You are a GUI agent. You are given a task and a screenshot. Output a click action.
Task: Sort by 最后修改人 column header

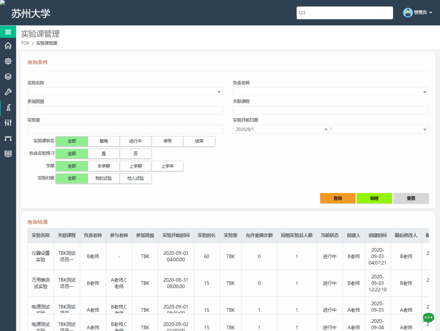[x=406, y=235]
